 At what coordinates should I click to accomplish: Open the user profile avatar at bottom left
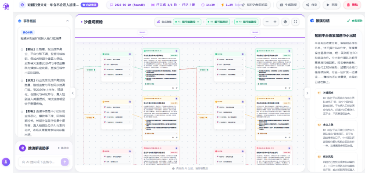pyautogui.click(x=6, y=162)
